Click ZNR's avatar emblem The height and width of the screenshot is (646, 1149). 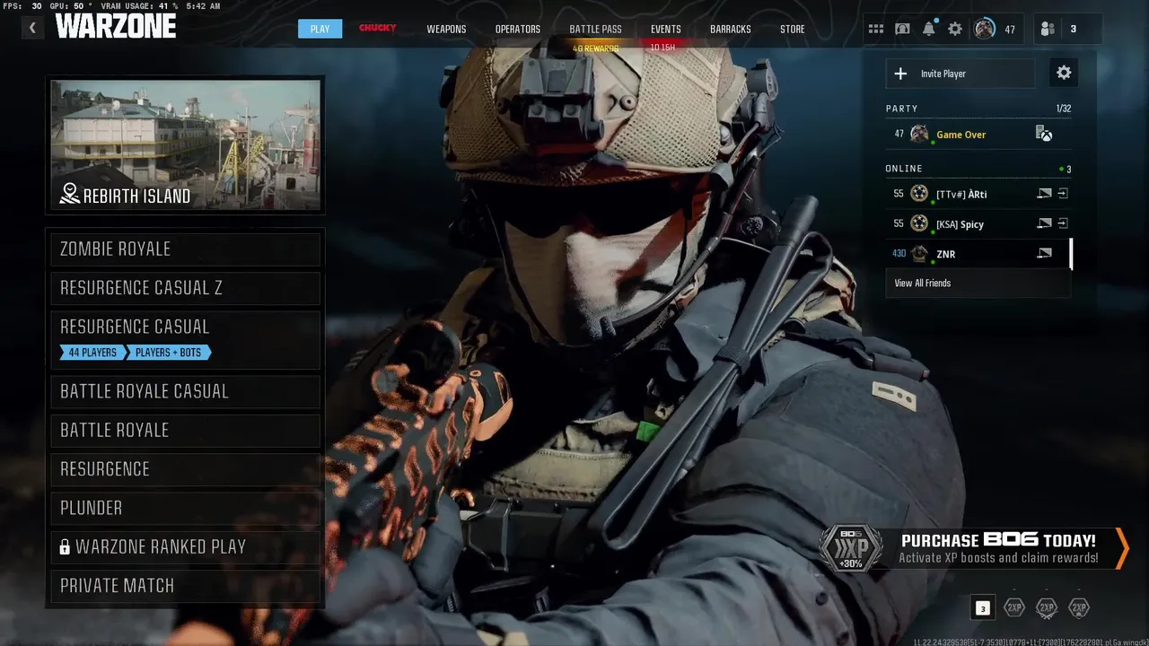[x=919, y=254]
